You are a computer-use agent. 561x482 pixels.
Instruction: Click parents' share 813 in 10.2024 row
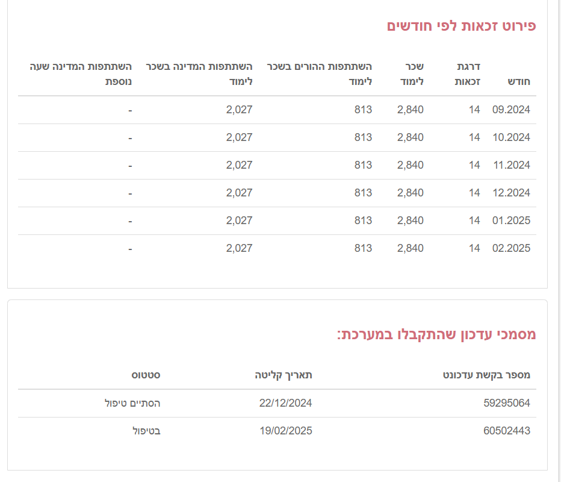(x=363, y=137)
